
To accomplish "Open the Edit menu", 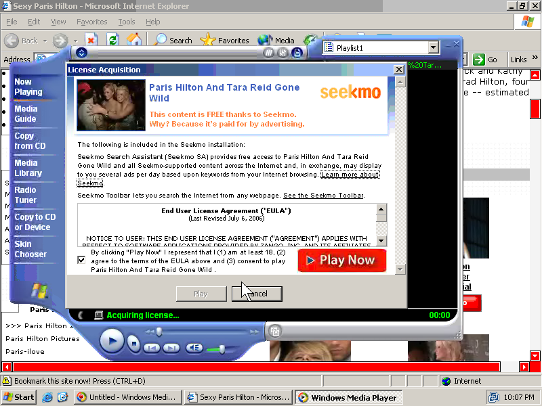I will coord(34,22).
